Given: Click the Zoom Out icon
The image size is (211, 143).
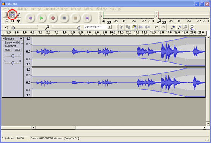Looking at the screenshot, I should click(179, 27).
